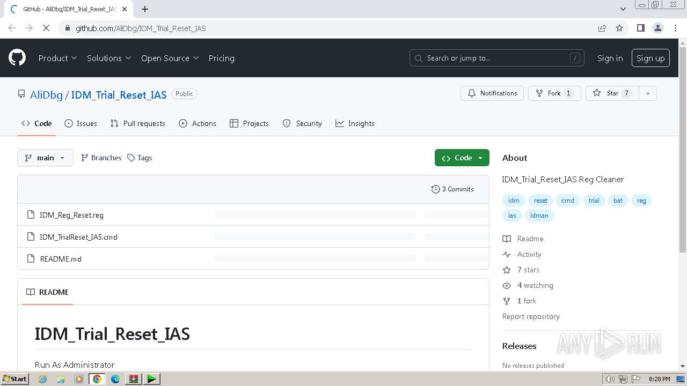Open the README.md file
The height and width of the screenshot is (386, 687).
click(x=61, y=259)
